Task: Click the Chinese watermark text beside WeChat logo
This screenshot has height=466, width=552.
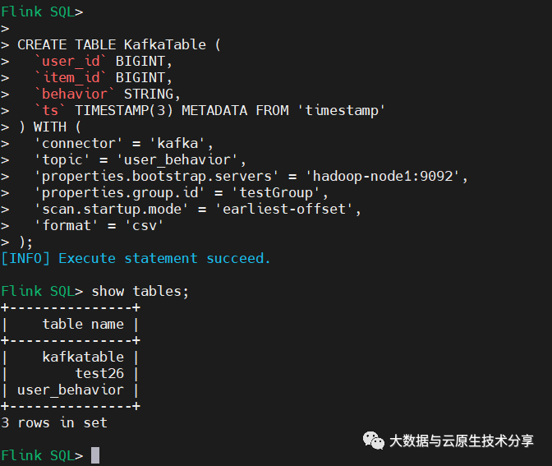Action: (x=461, y=441)
